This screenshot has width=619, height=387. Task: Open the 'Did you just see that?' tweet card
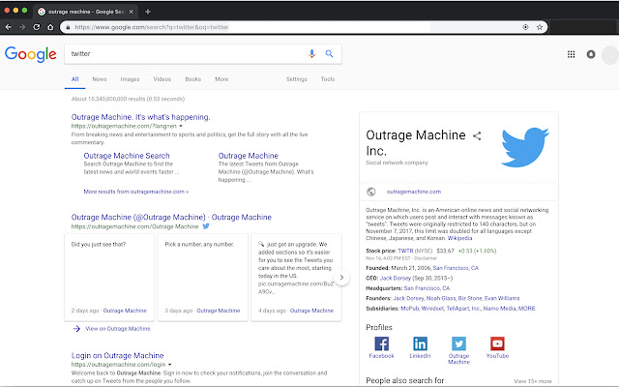(109, 278)
